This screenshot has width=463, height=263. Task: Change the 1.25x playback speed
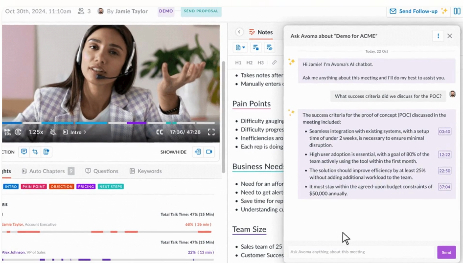pos(36,132)
